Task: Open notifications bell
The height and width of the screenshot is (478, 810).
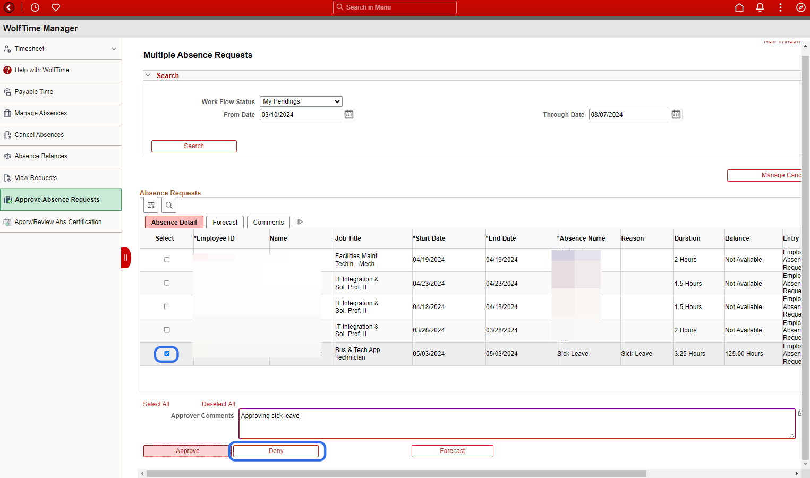Action: click(760, 7)
